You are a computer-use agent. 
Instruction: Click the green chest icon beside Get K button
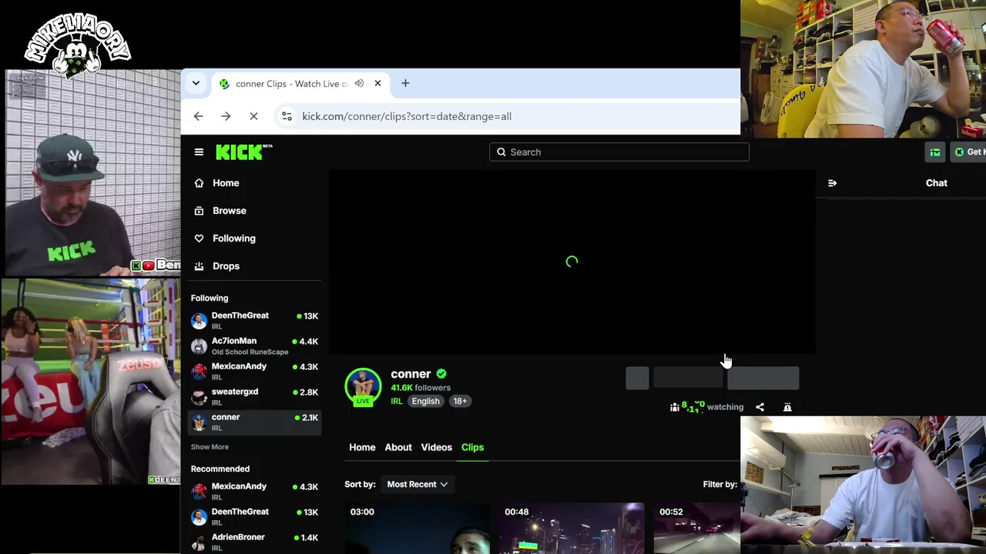coord(934,152)
